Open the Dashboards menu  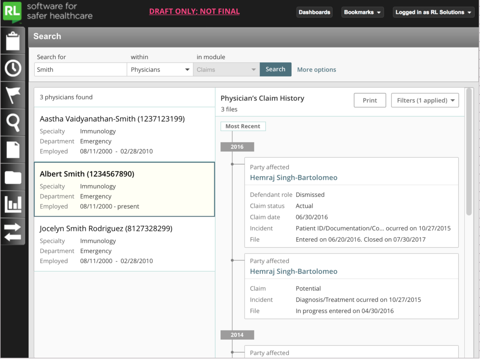(x=314, y=12)
